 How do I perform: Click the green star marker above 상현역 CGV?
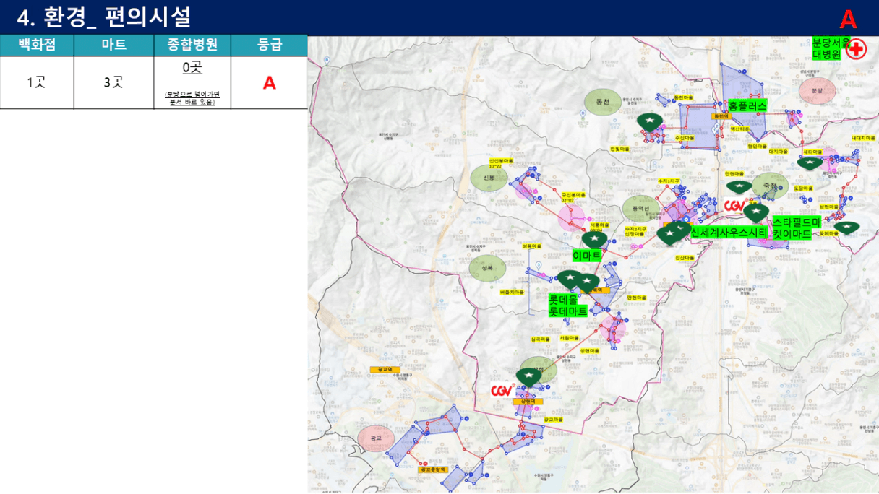[x=529, y=376]
